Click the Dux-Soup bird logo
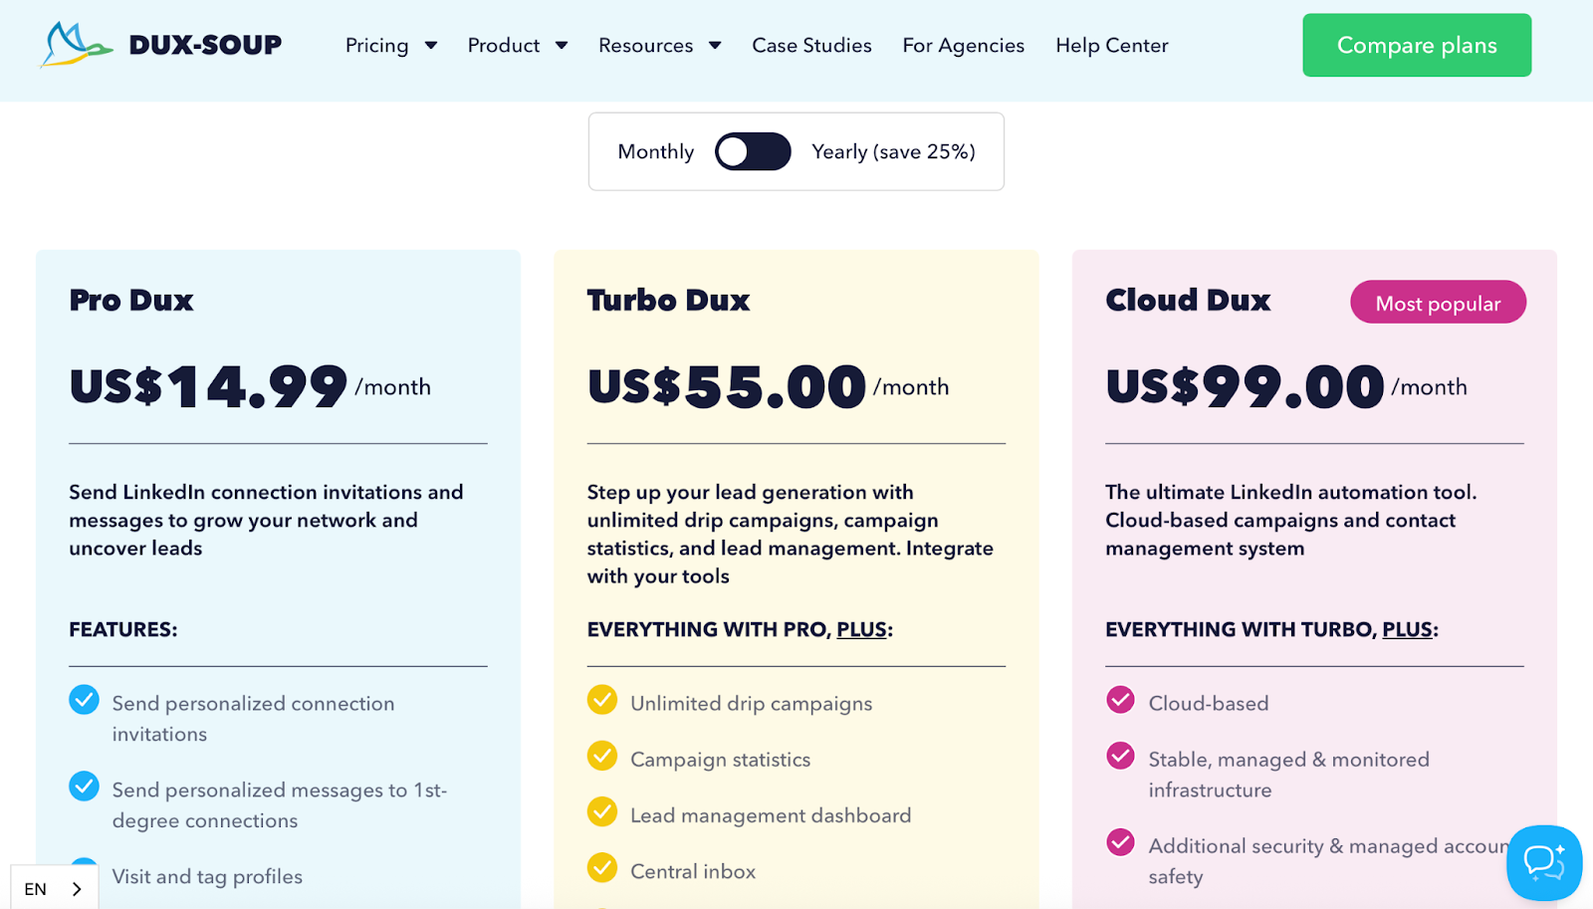Viewport: 1593px width, 909px height. point(76,45)
